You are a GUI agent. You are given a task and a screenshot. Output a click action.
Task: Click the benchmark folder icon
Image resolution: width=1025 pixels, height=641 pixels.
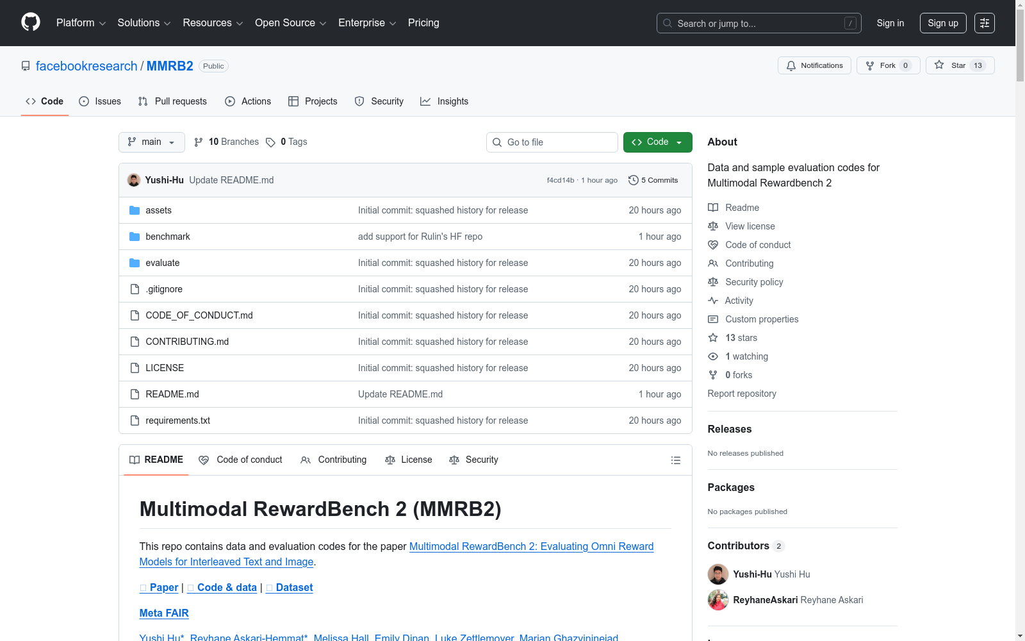[135, 237]
